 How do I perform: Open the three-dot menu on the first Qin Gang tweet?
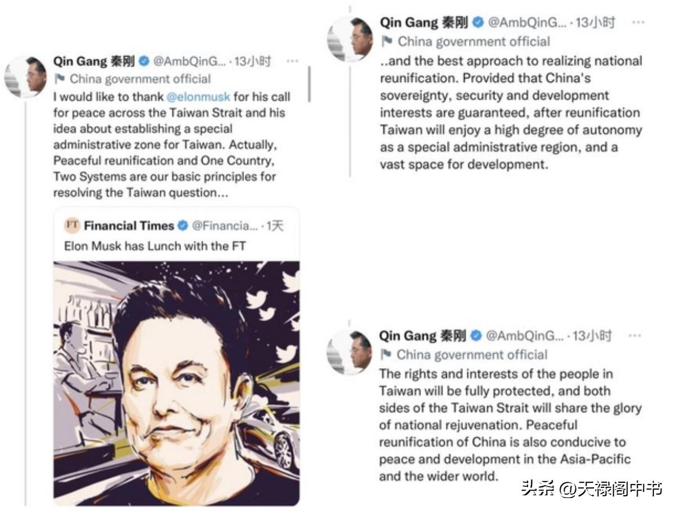point(292,61)
